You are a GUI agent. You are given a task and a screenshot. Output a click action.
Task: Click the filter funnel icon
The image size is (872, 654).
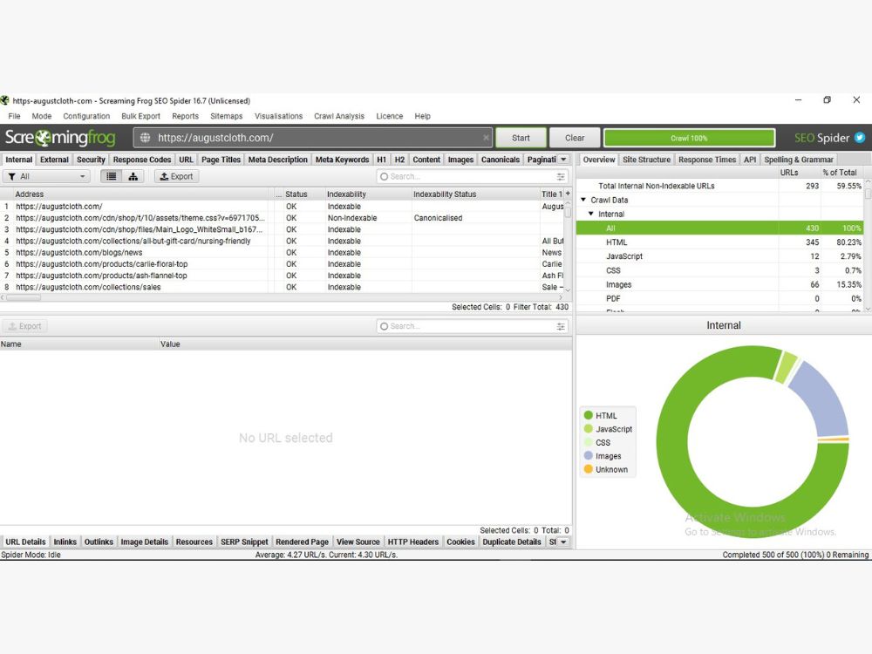click(x=11, y=176)
